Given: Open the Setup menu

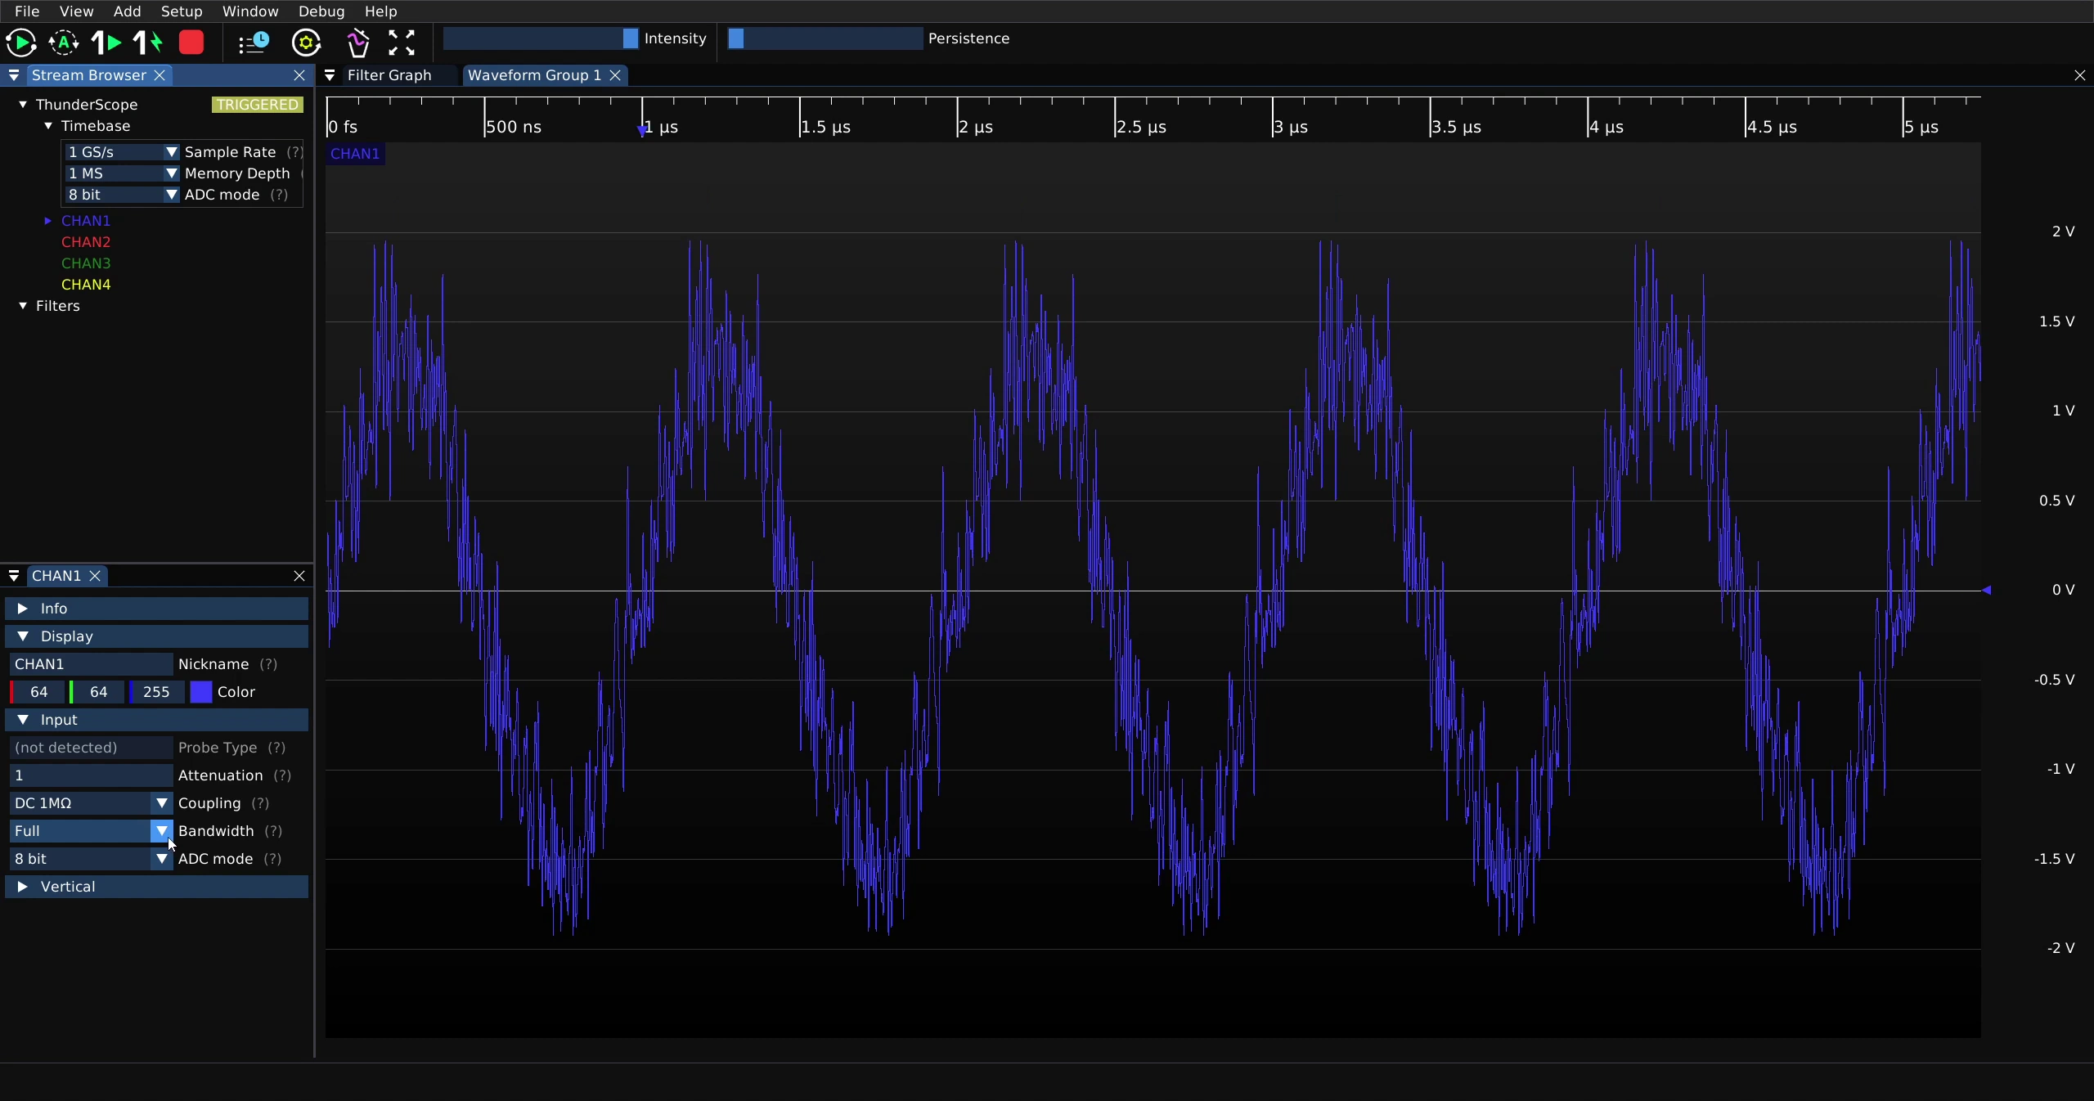Looking at the screenshot, I should tap(182, 11).
